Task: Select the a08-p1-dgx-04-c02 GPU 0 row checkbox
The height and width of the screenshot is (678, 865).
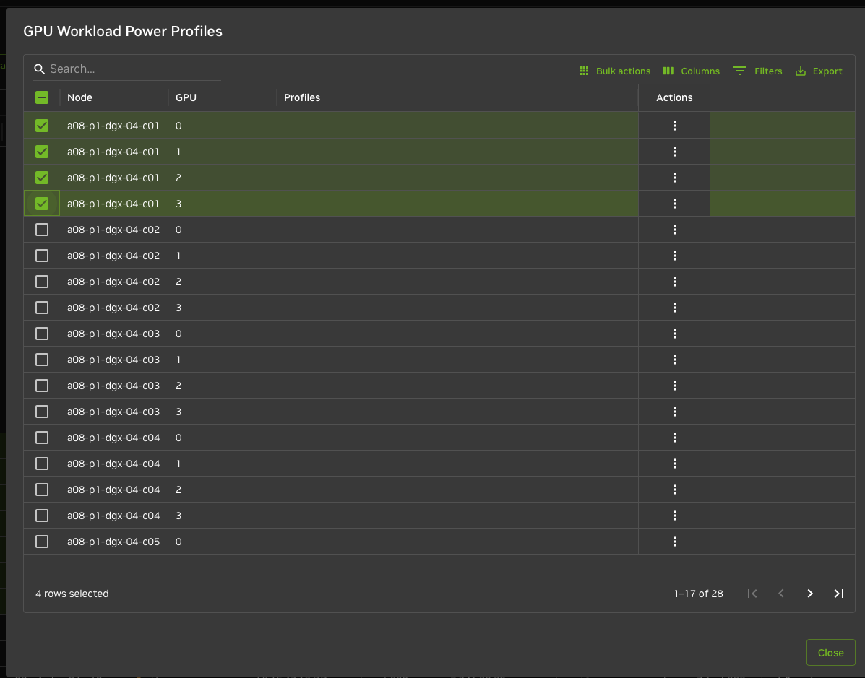Action: pyautogui.click(x=42, y=230)
